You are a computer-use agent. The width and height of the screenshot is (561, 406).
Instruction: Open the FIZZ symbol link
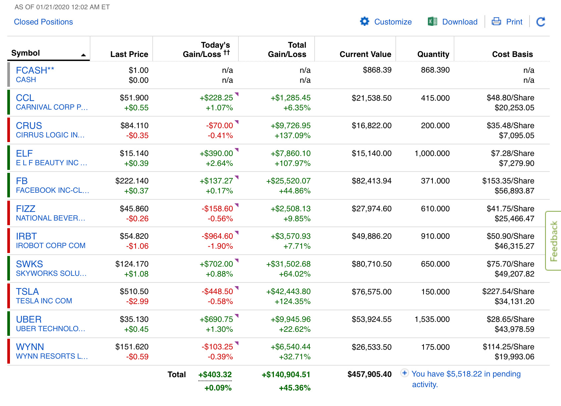coord(25,209)
